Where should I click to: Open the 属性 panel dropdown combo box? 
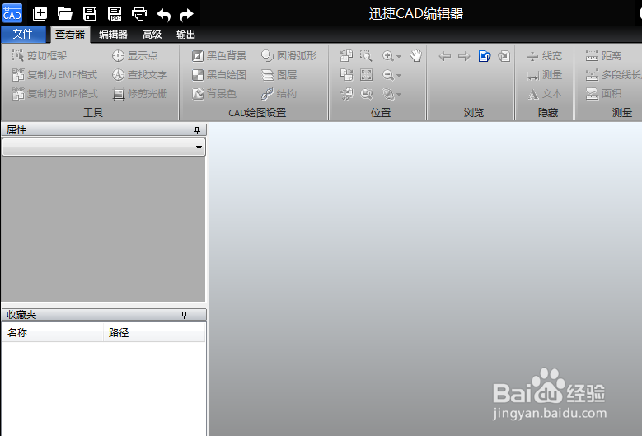(104, 147)
